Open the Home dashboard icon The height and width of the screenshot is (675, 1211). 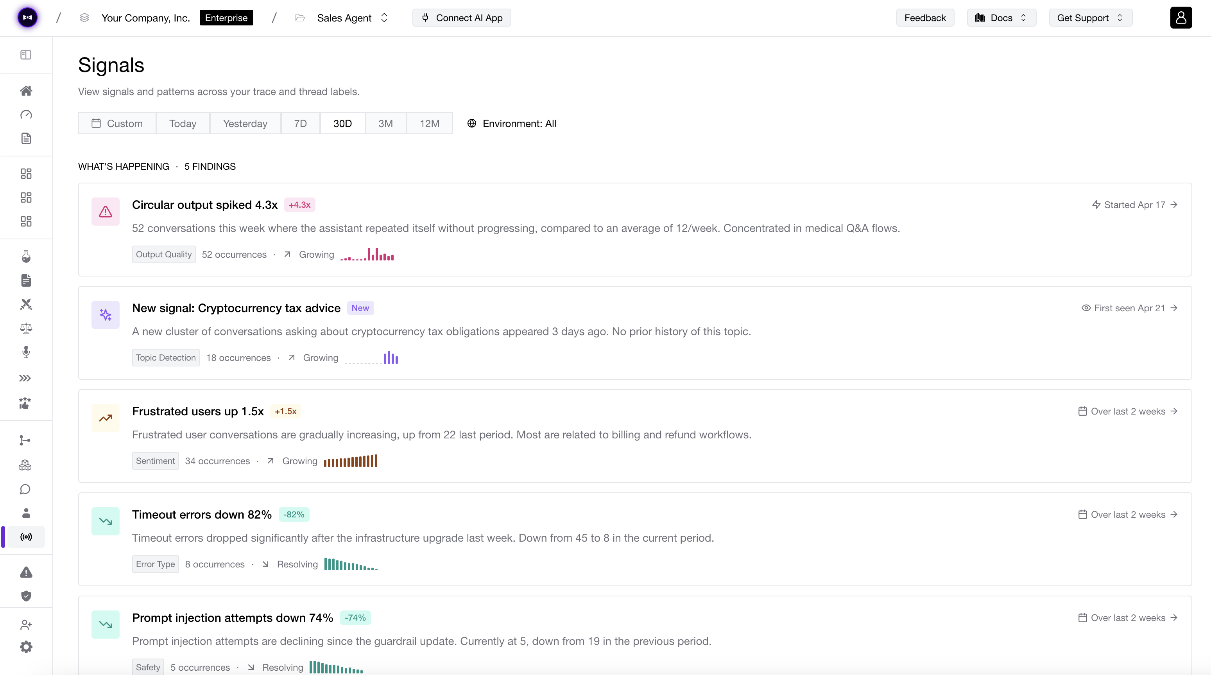tap(26, 90)
